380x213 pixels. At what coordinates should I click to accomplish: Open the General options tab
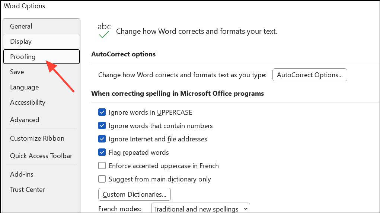point(21,26)
